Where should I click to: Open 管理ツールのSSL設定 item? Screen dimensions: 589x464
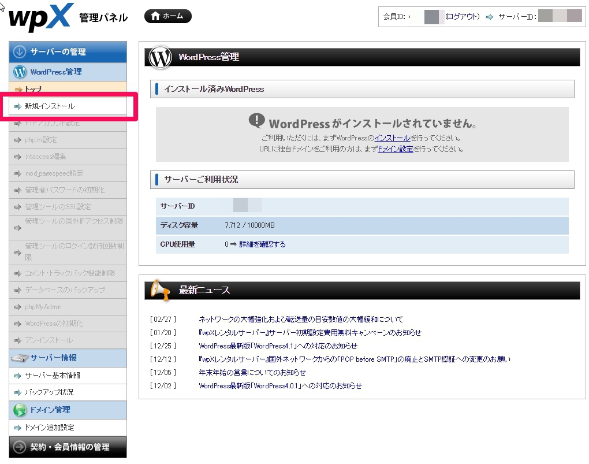click(68, 207)
